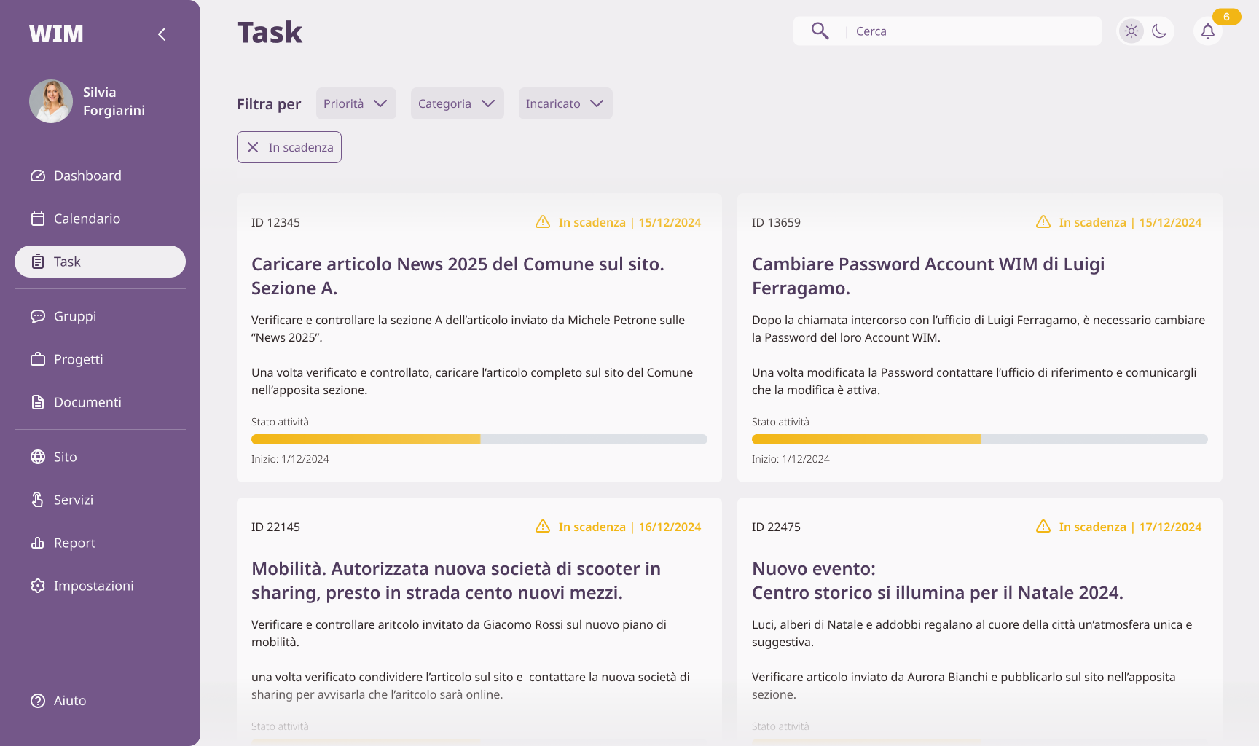Click the Documenti file icon

click(38, 402)
